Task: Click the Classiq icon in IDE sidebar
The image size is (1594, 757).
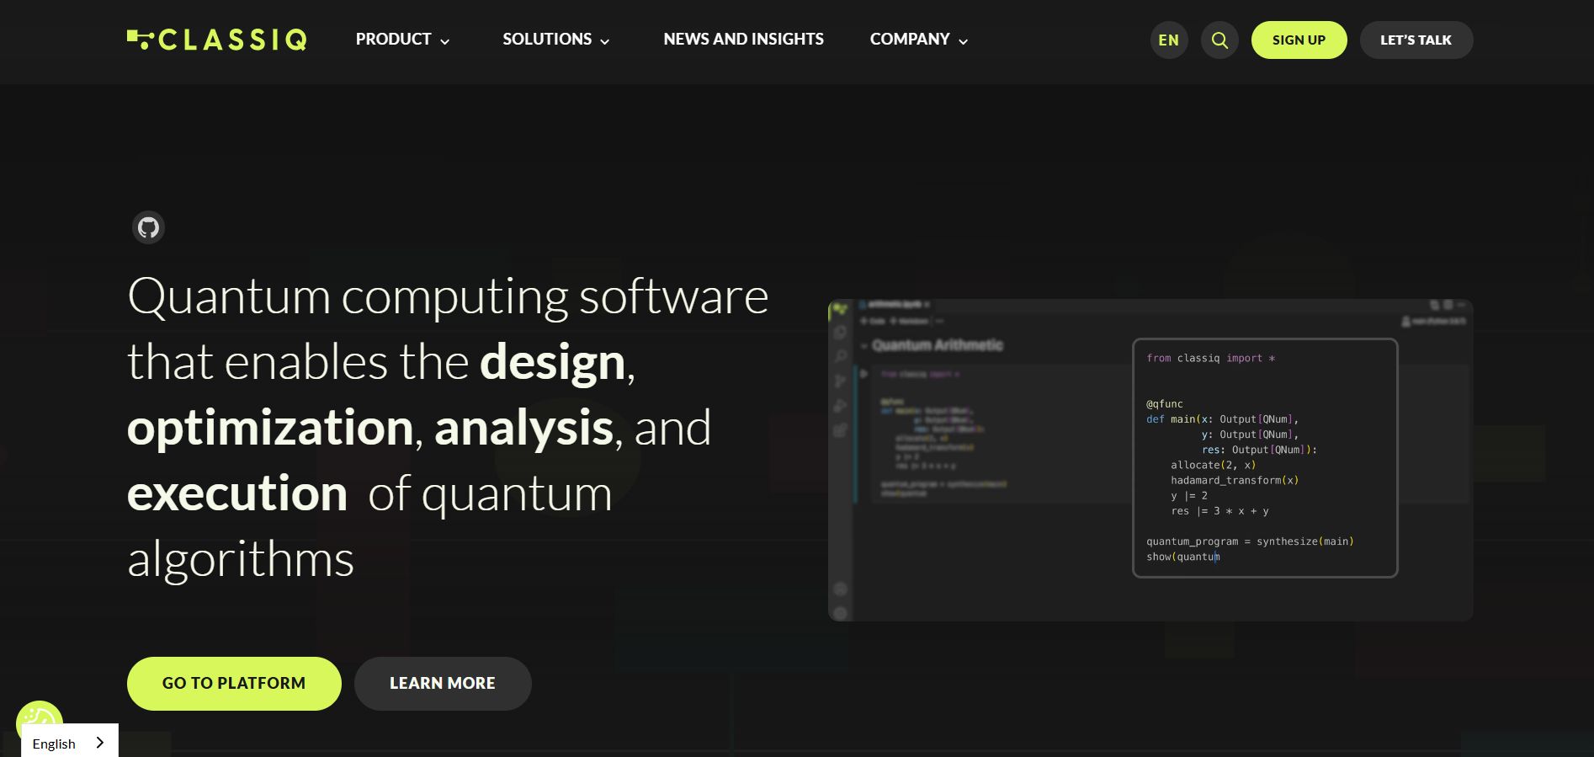Action: coord(839,310)
